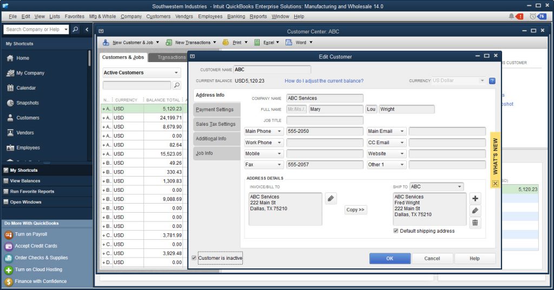Click the blue help question mark icon
This screenshot has width=554, height=290.
click(x=492, y=81)
